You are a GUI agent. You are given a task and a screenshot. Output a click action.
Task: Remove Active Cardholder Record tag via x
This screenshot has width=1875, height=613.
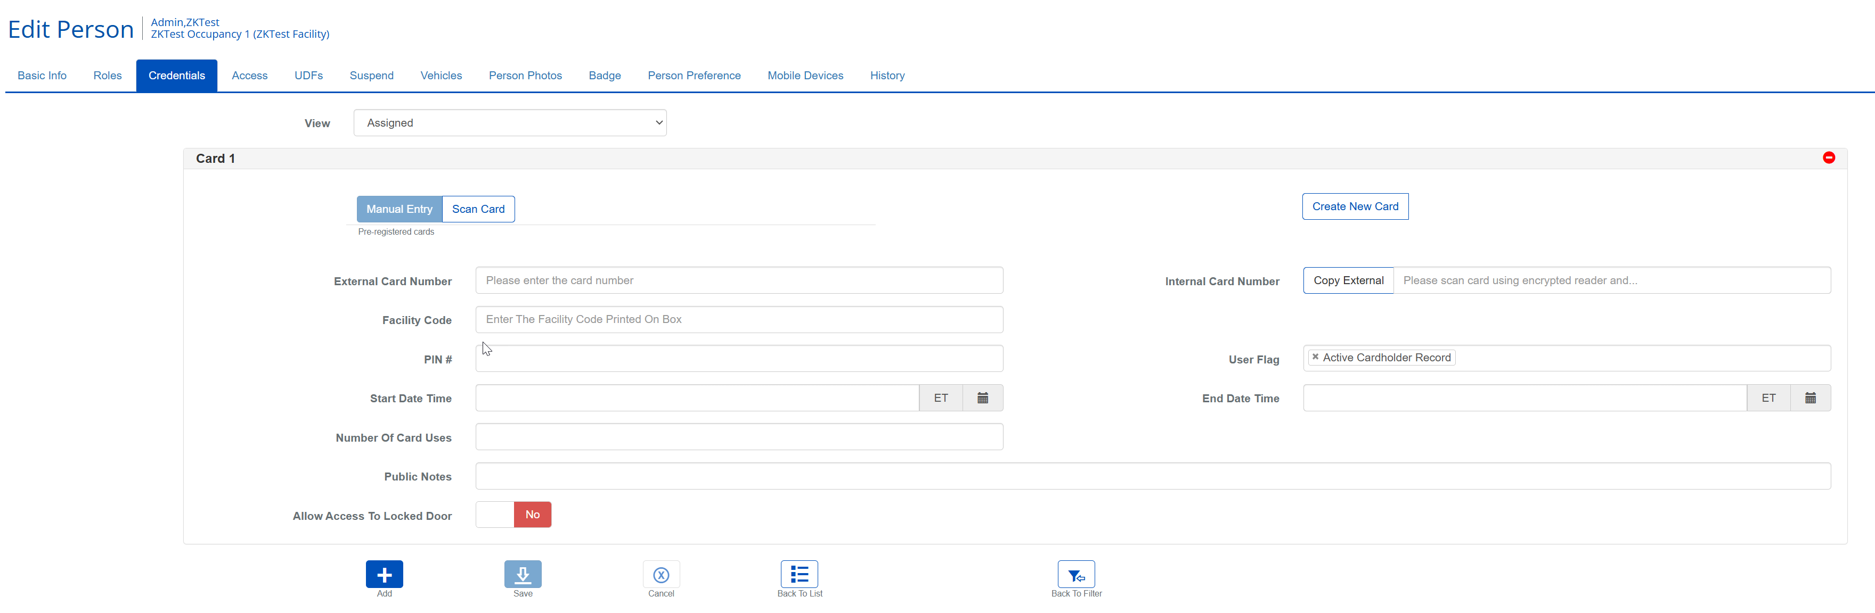point(1315,357)
